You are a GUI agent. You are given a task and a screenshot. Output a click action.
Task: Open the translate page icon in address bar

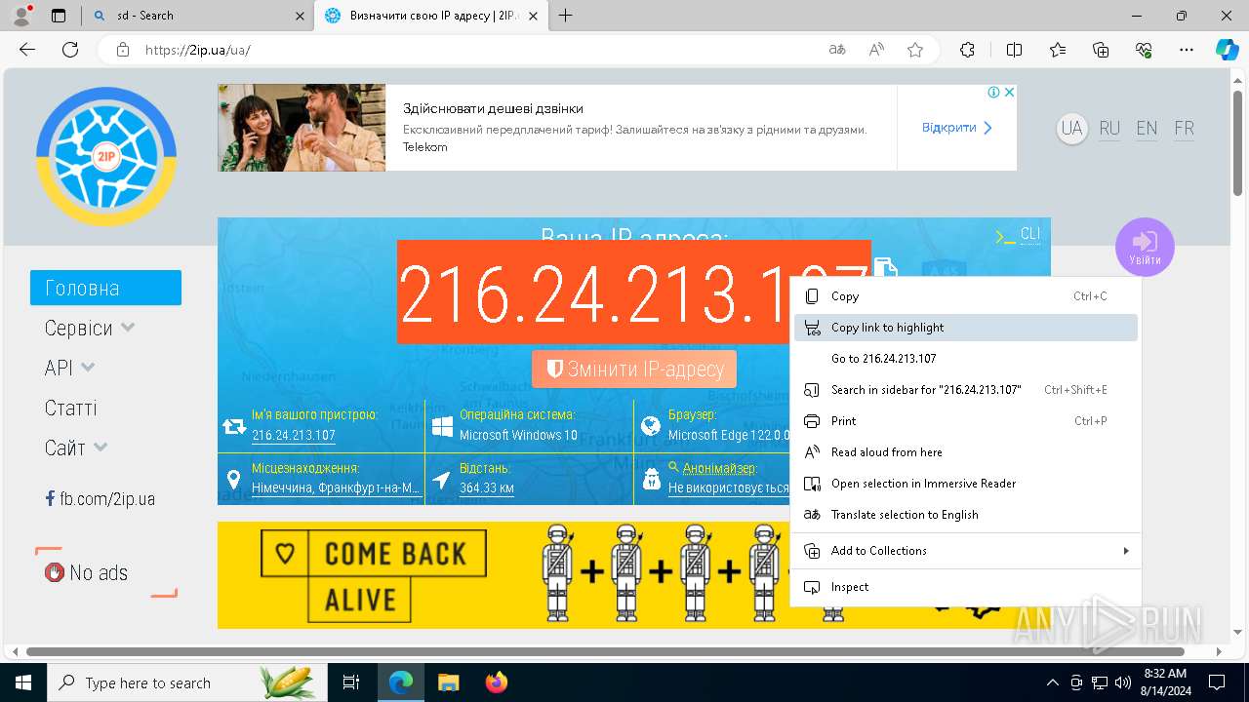(x=837, y=50)
